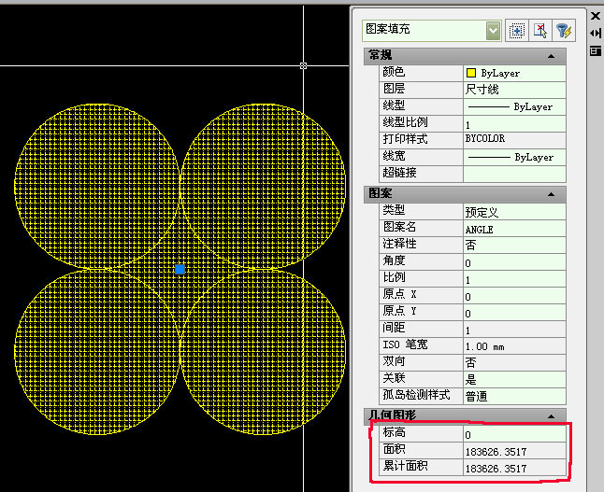Collapse the 几何图形 section
604x492 pixels.
(551, 416)
